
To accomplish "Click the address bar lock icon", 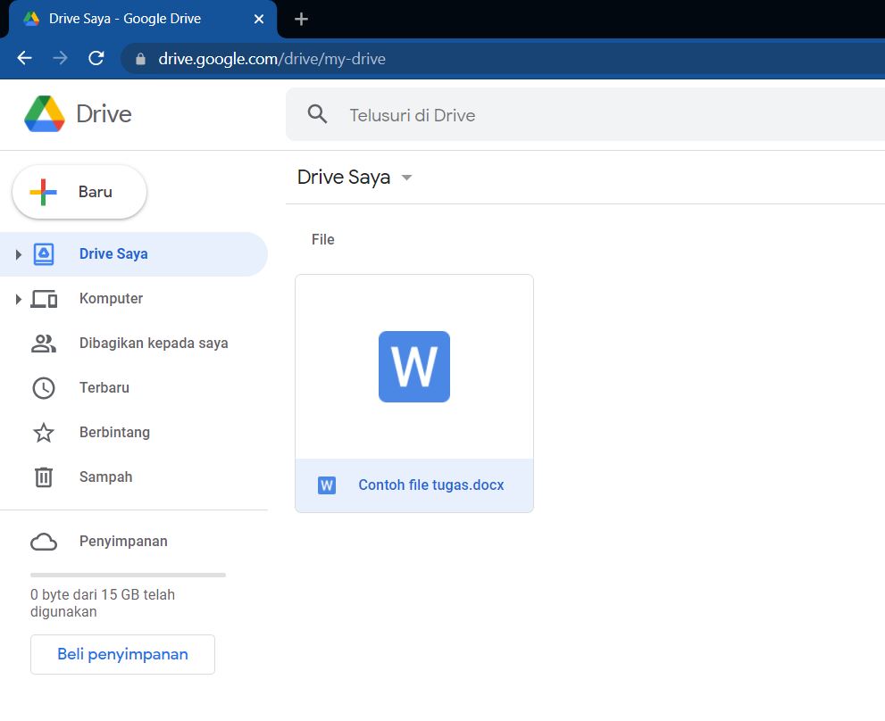I will pos(140,59).
